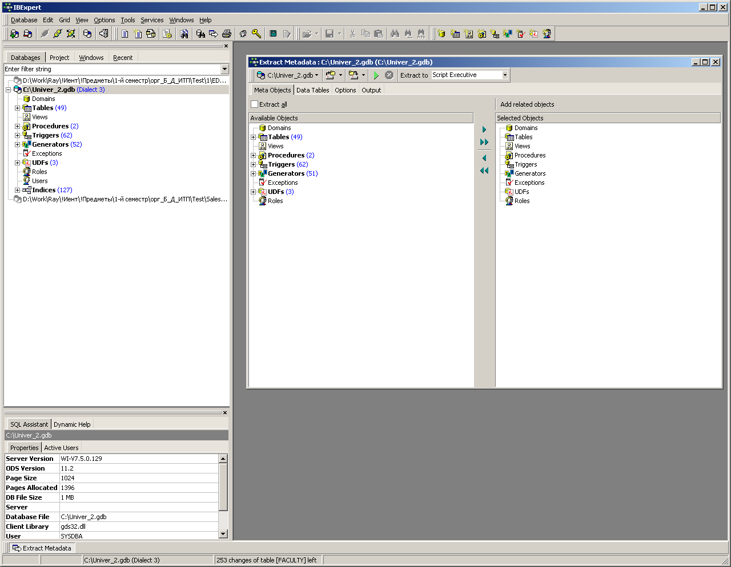Click the New Generator toolbar icon
Screen dimensions: 731x567
coord(508,34)
